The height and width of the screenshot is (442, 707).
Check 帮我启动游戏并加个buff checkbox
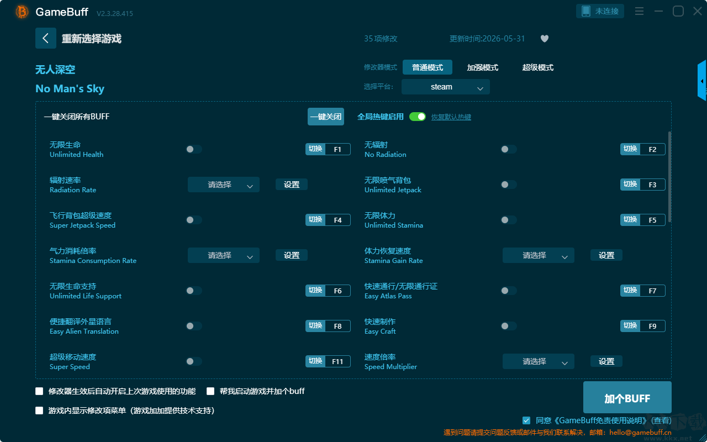(x=210, y=391)
